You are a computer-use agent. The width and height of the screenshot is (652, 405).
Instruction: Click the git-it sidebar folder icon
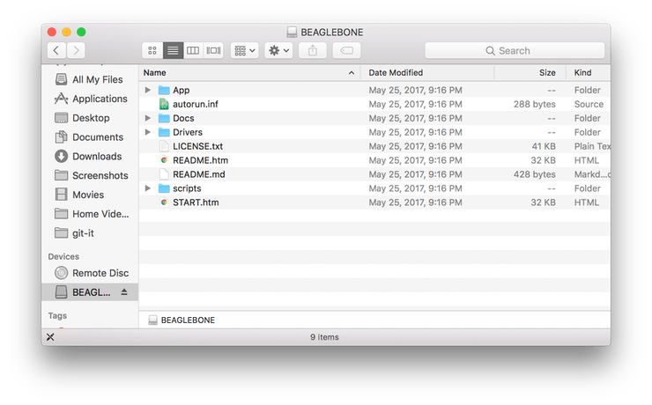pos(61,233)
